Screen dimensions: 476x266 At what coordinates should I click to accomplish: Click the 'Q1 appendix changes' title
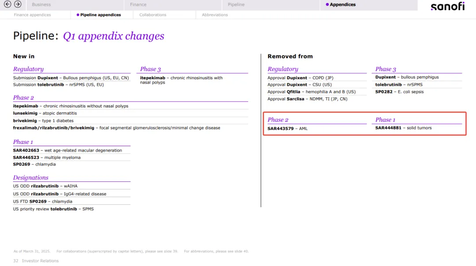114,36
